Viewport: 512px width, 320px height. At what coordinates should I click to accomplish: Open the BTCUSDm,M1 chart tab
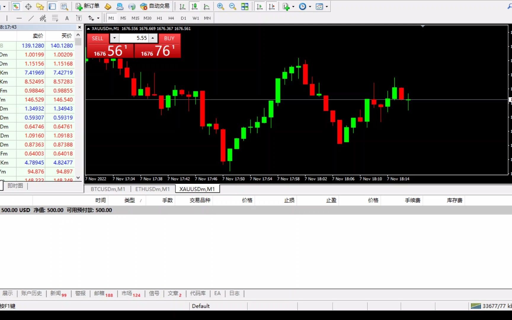pos(108,189)
